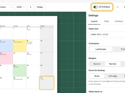Click the October 28 day cell
This screenshot has width=125, height=93.
click(6, 83)
